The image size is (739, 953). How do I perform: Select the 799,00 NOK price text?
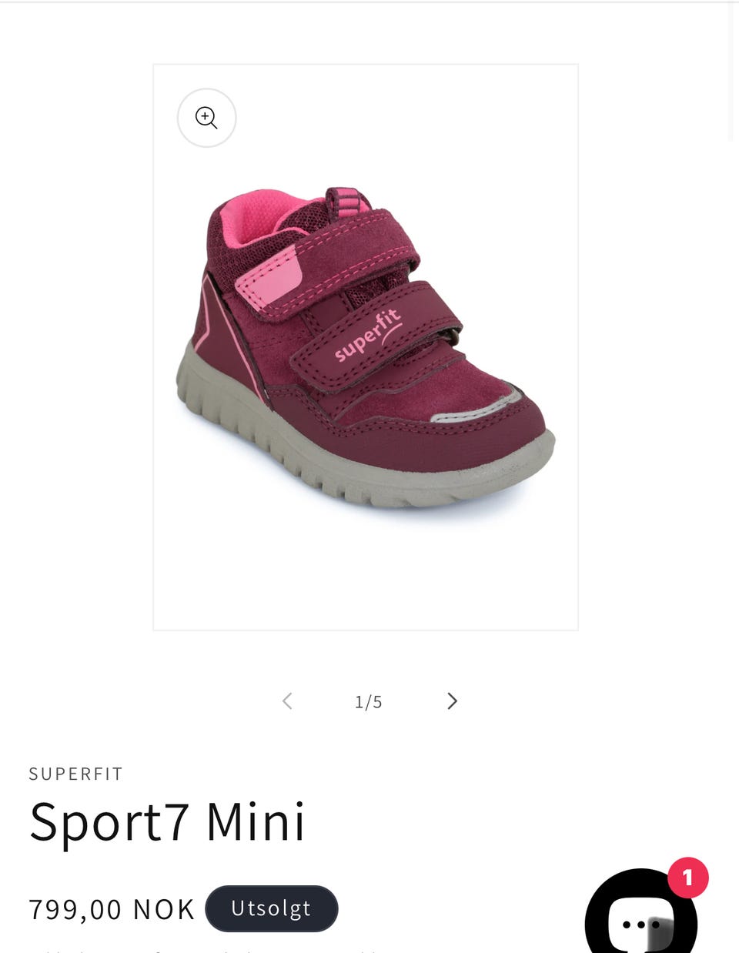click(112, 909)
